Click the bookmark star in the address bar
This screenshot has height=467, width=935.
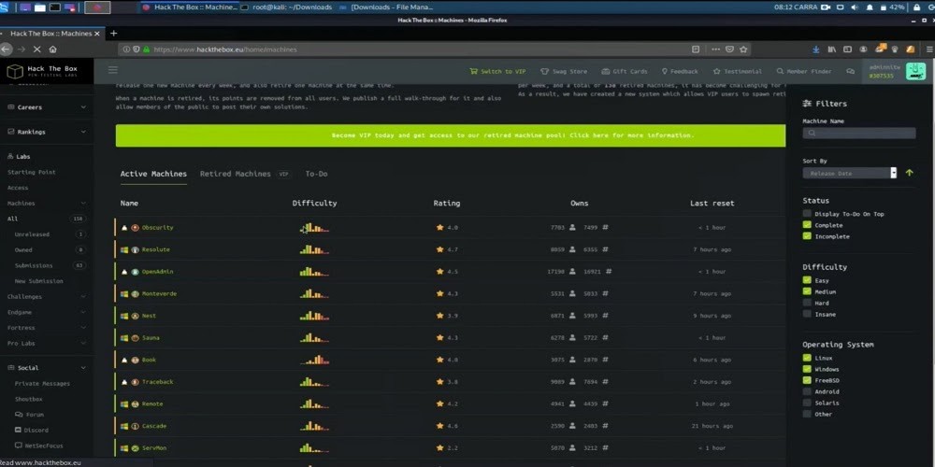tap(743, 50)
